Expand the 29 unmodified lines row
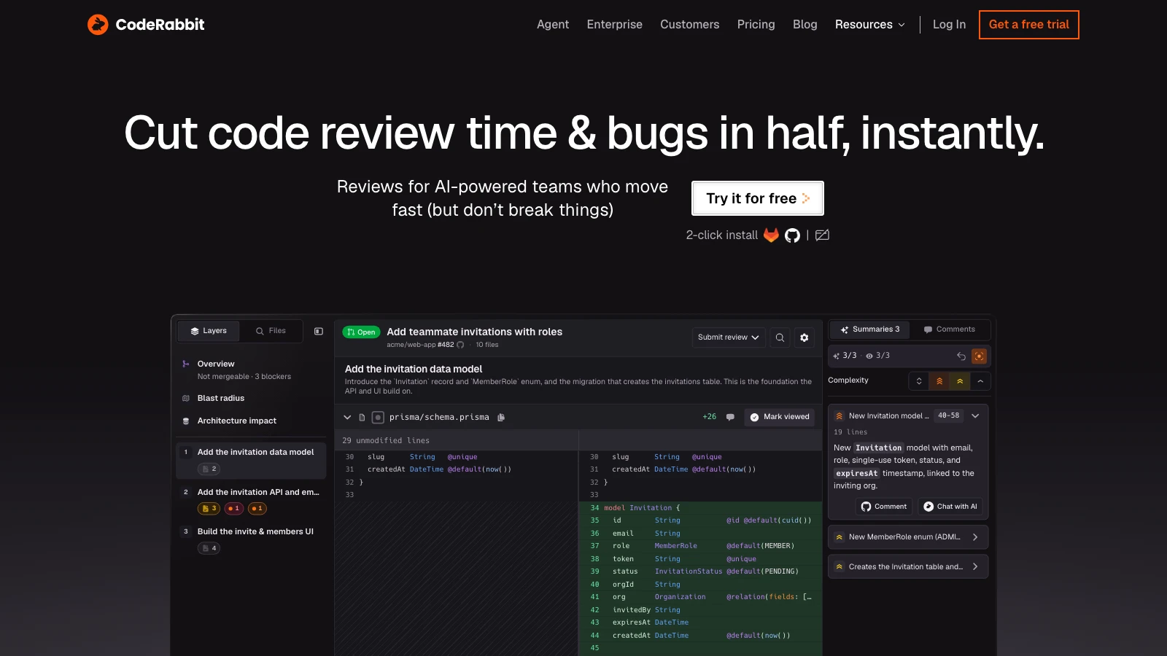Image resolution: width=1167 pixels, height=656 pixels. point(457,440)
